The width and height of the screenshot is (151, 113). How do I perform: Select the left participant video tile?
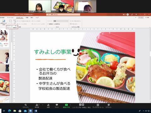(x=40, y=6)
